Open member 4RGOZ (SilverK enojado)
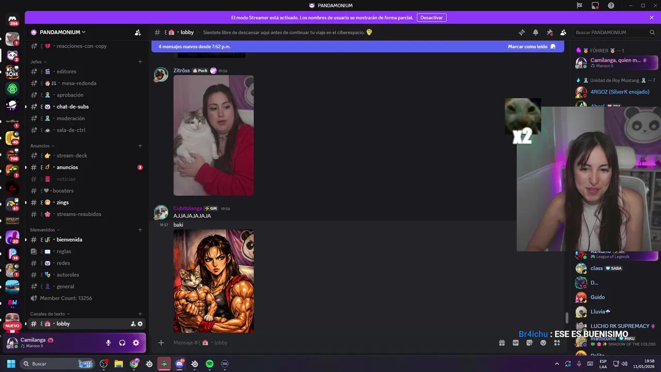 [617, 92]
